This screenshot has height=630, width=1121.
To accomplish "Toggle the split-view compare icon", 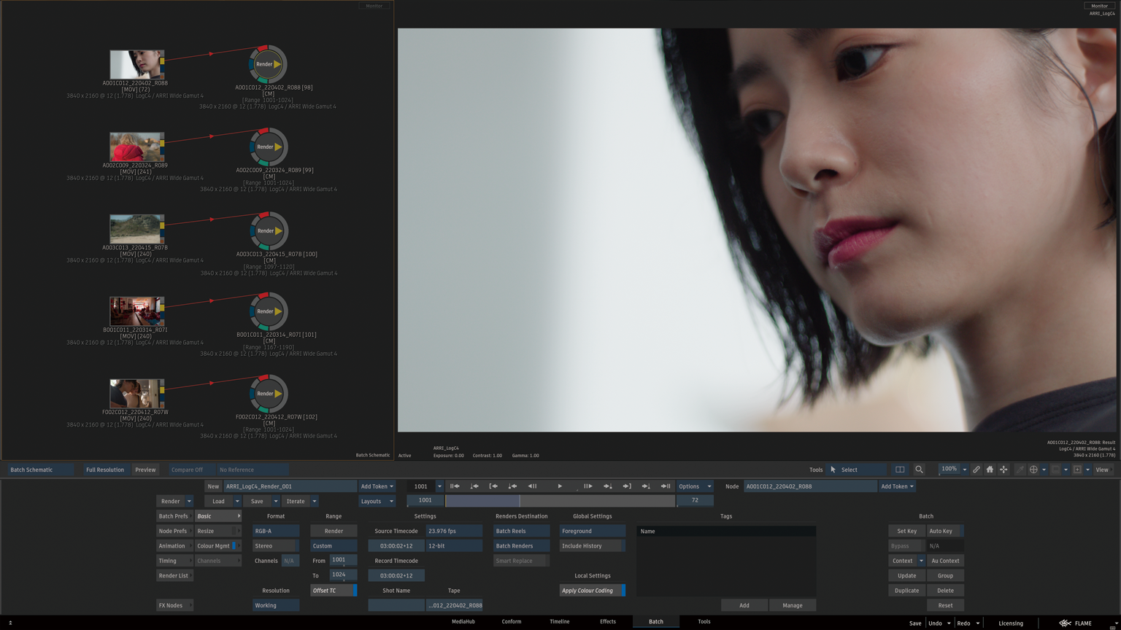I will point(900,470).
